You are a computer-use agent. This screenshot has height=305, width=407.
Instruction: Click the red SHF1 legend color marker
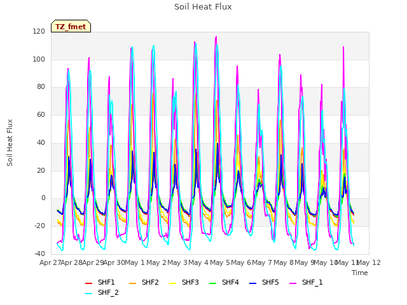(89, 283)
